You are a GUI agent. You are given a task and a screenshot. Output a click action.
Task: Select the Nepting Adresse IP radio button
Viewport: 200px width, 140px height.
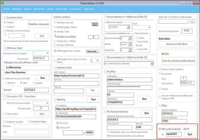point(58,128)
